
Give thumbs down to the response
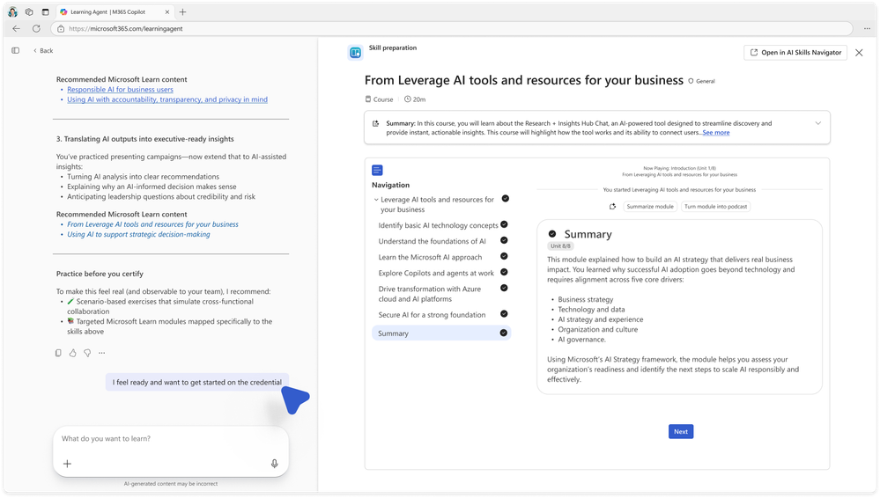[x=87, y=353]
